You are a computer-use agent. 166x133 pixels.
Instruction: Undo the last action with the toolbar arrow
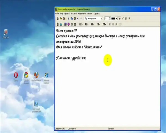click(x=78, y=19)
